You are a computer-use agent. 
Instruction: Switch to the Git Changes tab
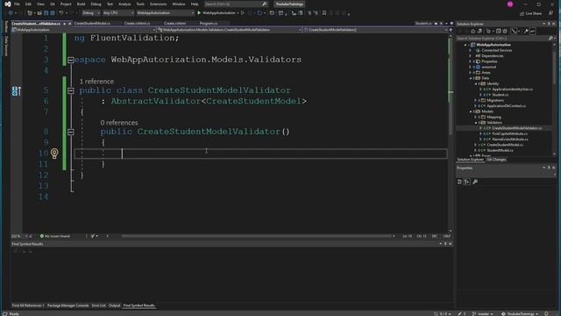[496, 160]
